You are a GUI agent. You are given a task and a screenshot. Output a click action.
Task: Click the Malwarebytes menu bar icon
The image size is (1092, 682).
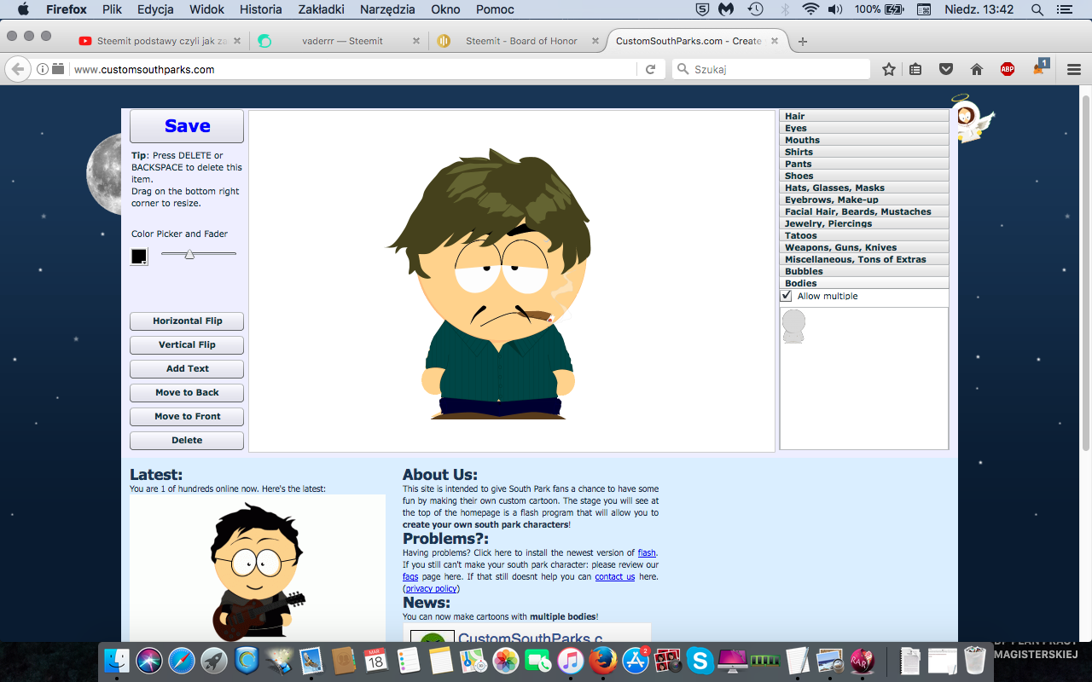[x=726, y=9]
